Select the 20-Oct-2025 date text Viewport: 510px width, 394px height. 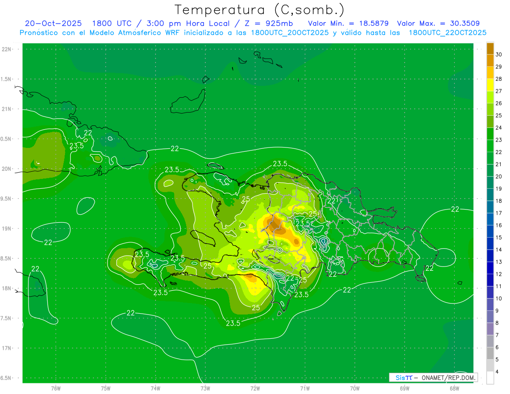pos(54,24)
